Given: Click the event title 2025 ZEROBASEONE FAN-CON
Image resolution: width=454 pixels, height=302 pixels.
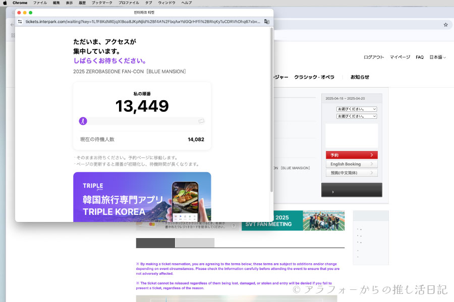Looking at the screenshot, I should (130, 71).
